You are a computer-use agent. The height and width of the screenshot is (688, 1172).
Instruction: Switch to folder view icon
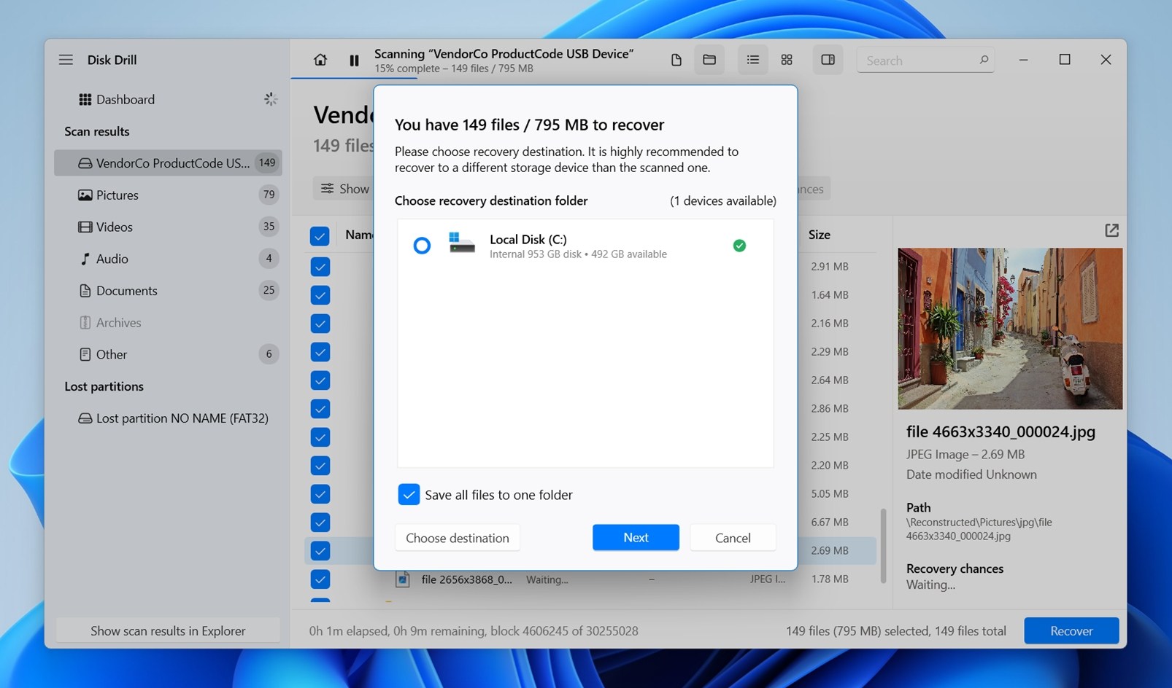click(x=709, y=60)
